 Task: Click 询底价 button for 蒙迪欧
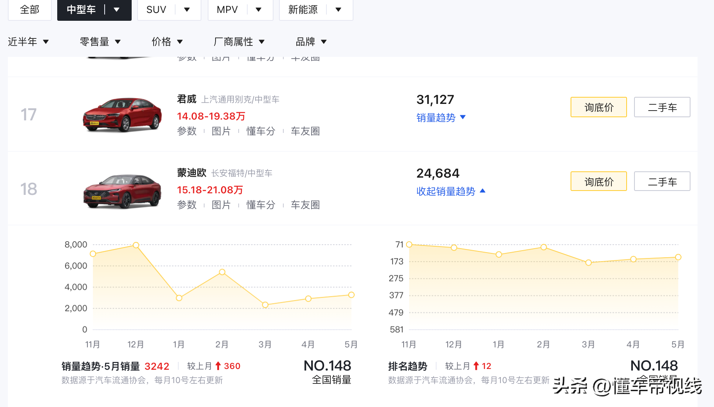(x=599, y=181)
